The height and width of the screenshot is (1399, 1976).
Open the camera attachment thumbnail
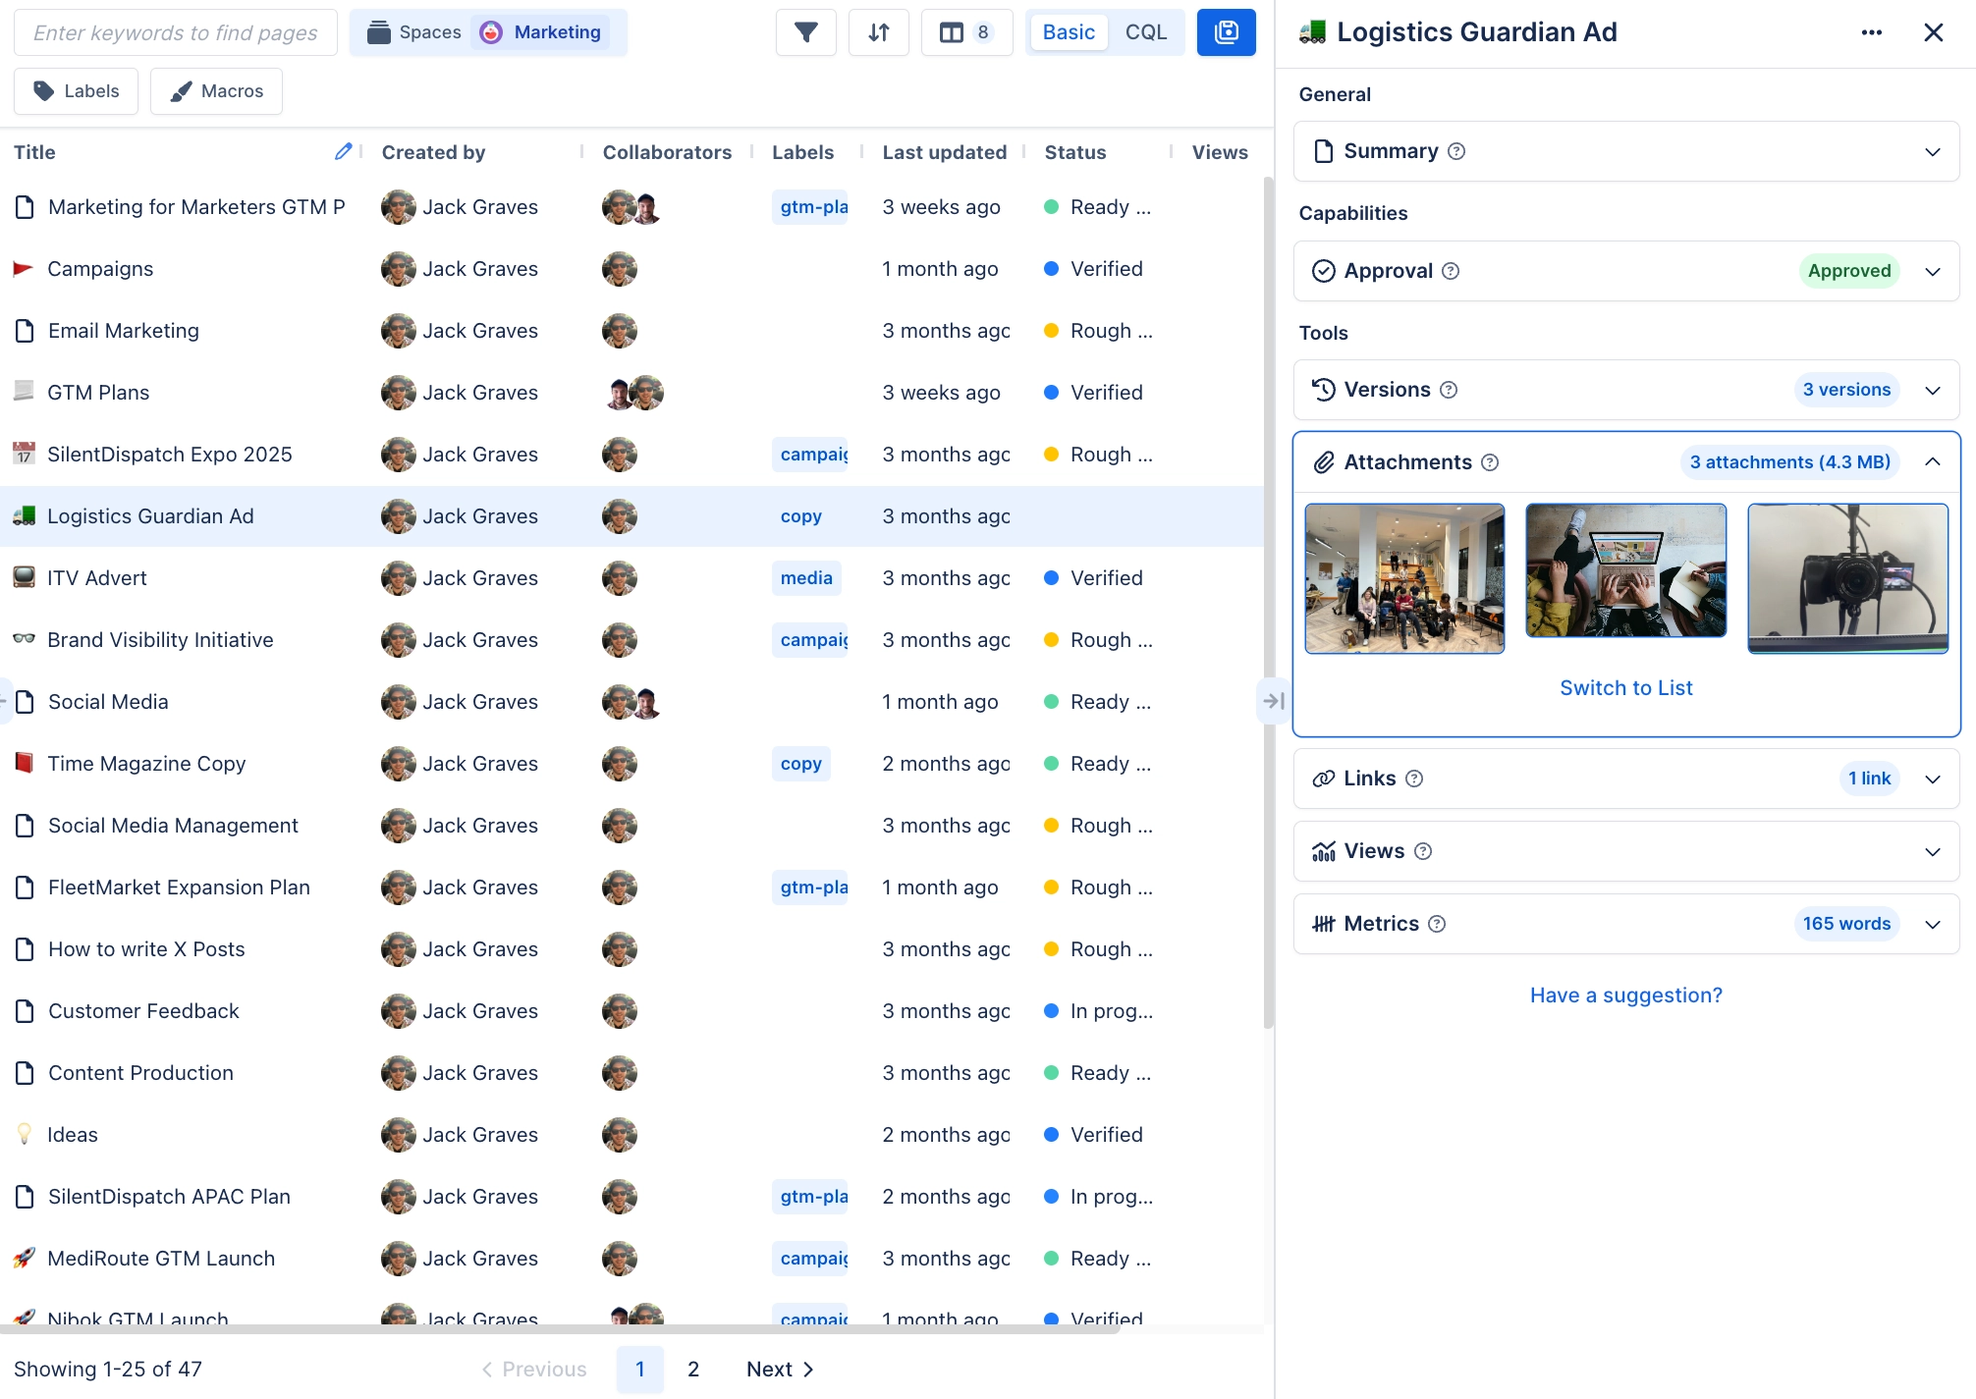[x=1847, y=577]
